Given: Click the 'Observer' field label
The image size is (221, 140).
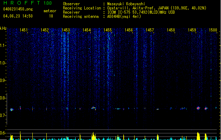Looking at the screenshot, I should (71, 4).
